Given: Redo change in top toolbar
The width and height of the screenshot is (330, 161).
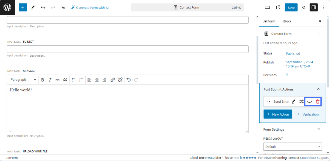Looking at the screenshot, I should coord(53,7).
